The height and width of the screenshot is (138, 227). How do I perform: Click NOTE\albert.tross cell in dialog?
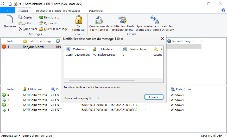pos(104,55)
